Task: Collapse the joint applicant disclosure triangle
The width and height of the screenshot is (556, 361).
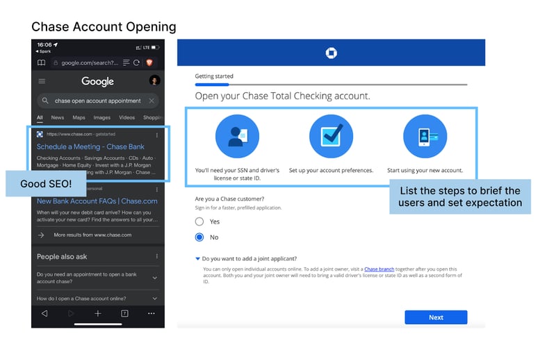Action: tap(197, 258)
